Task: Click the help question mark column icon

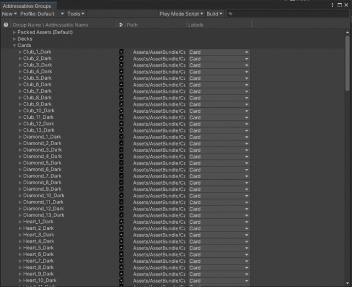Action: click(6, 25)
